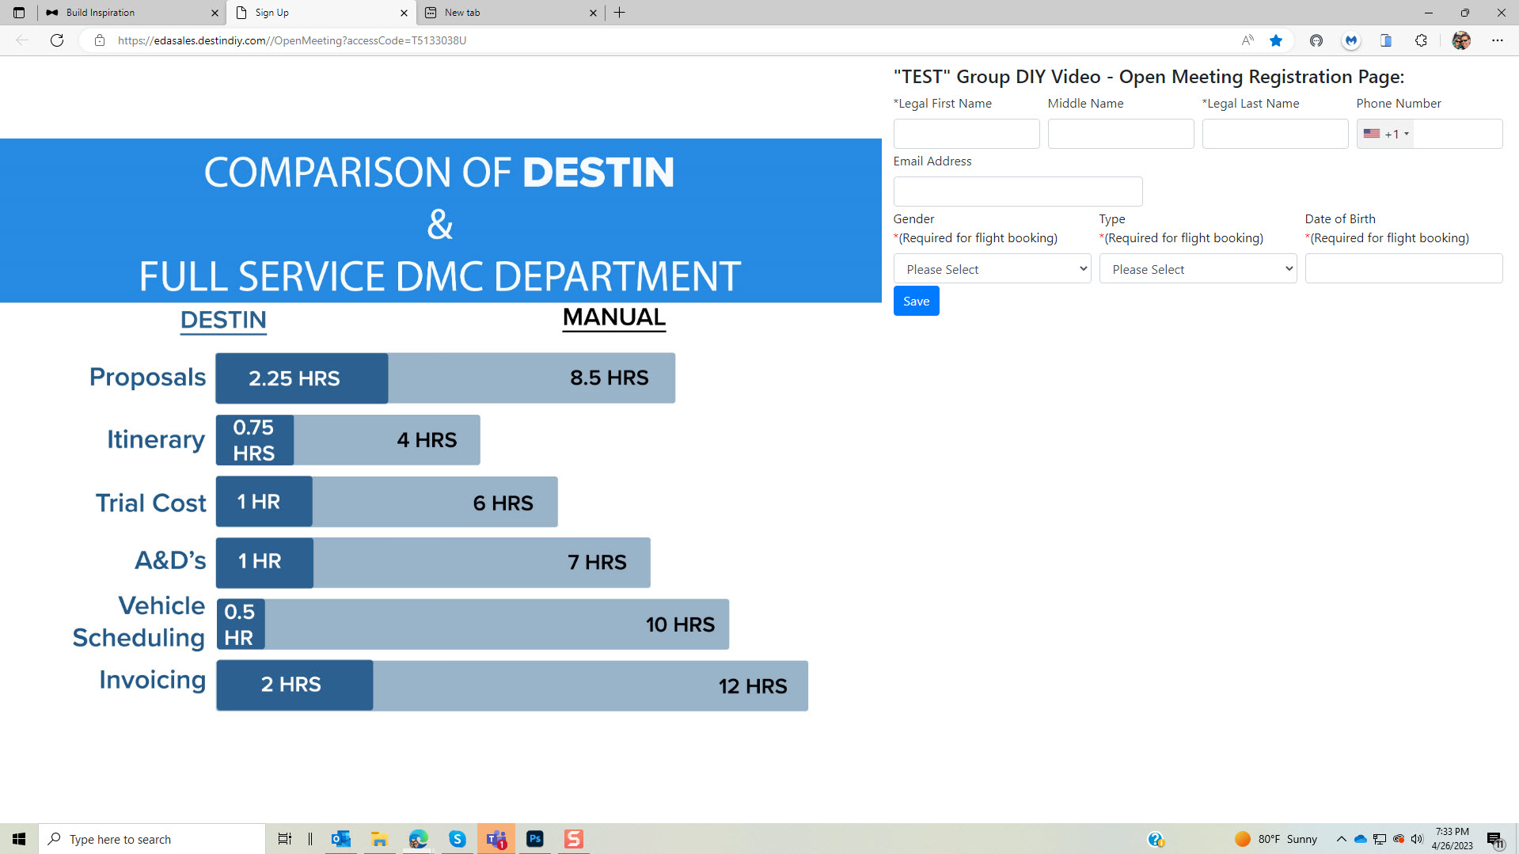This screenshot has width=1519, height=854.
Task: Open the network tray icon
Action: pyautogui.click(x=1380, y=839)
